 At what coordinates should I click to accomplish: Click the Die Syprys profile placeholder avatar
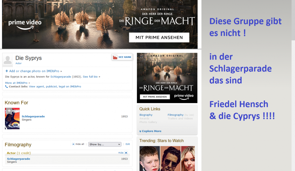8,60
